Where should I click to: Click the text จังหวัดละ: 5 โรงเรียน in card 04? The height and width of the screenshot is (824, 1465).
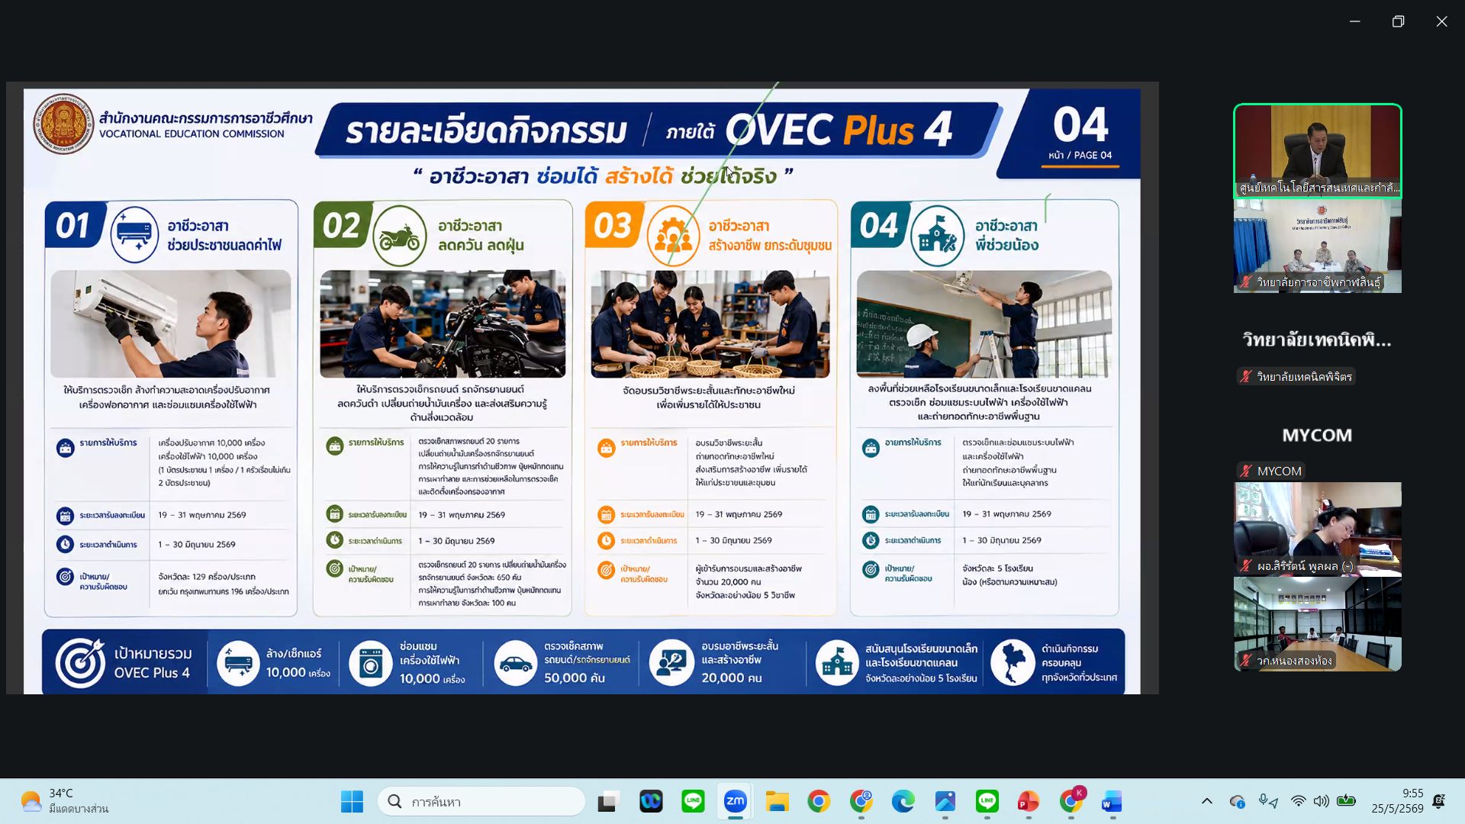click(997, 568)
